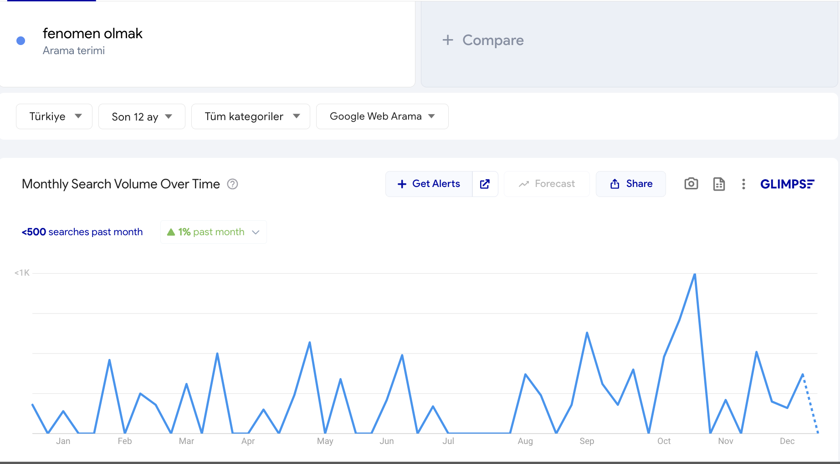Click the <500 searches past month link
840x464 pixels.
(x=82, y=232)
